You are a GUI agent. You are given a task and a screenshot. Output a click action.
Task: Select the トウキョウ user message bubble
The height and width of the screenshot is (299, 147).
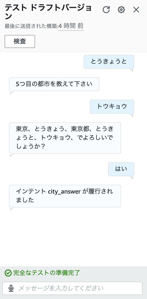pyautogui.click(x=112, y=107)
